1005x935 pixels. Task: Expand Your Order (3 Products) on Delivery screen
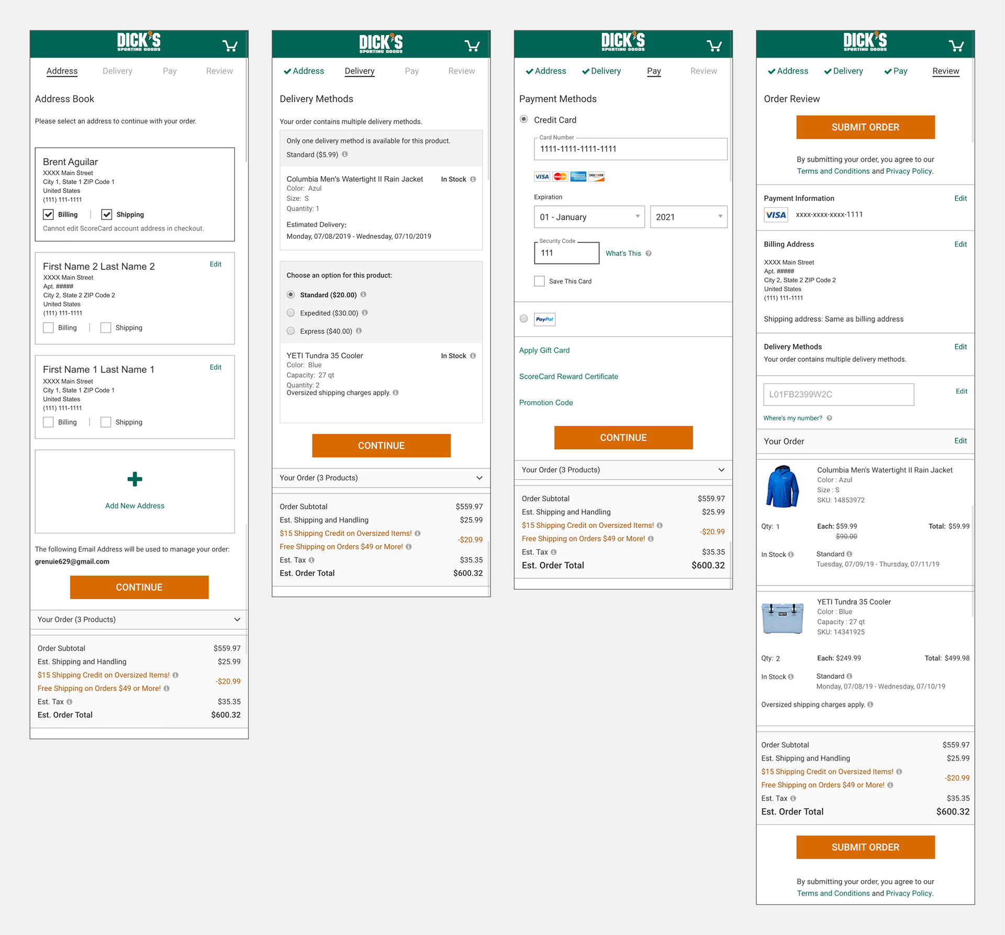coord(381,478)
